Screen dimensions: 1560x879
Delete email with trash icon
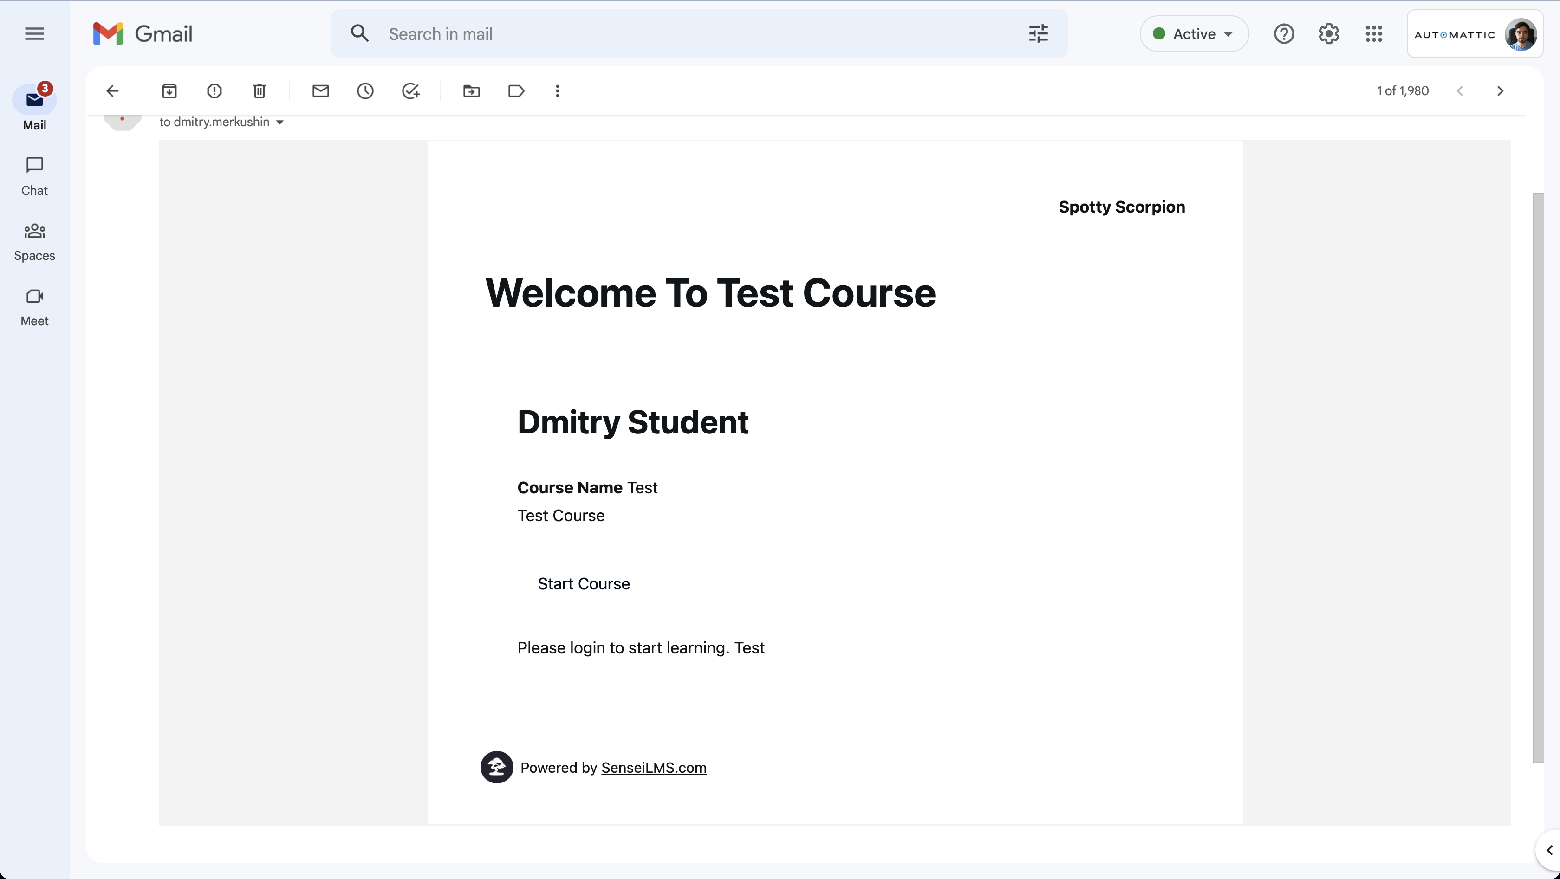(259, 91)
